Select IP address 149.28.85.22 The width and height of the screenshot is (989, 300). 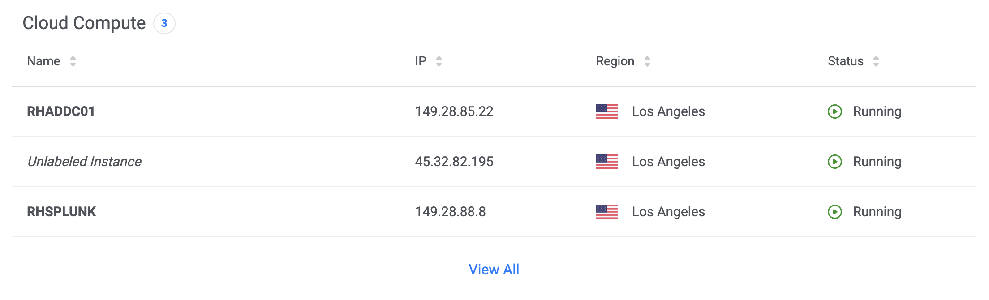tap(454, 111)
